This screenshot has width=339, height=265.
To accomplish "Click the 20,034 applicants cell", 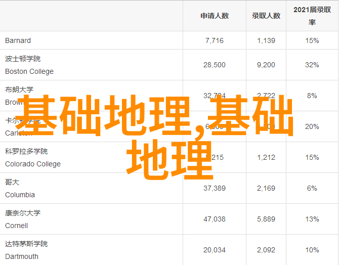I will pos(215,250).
